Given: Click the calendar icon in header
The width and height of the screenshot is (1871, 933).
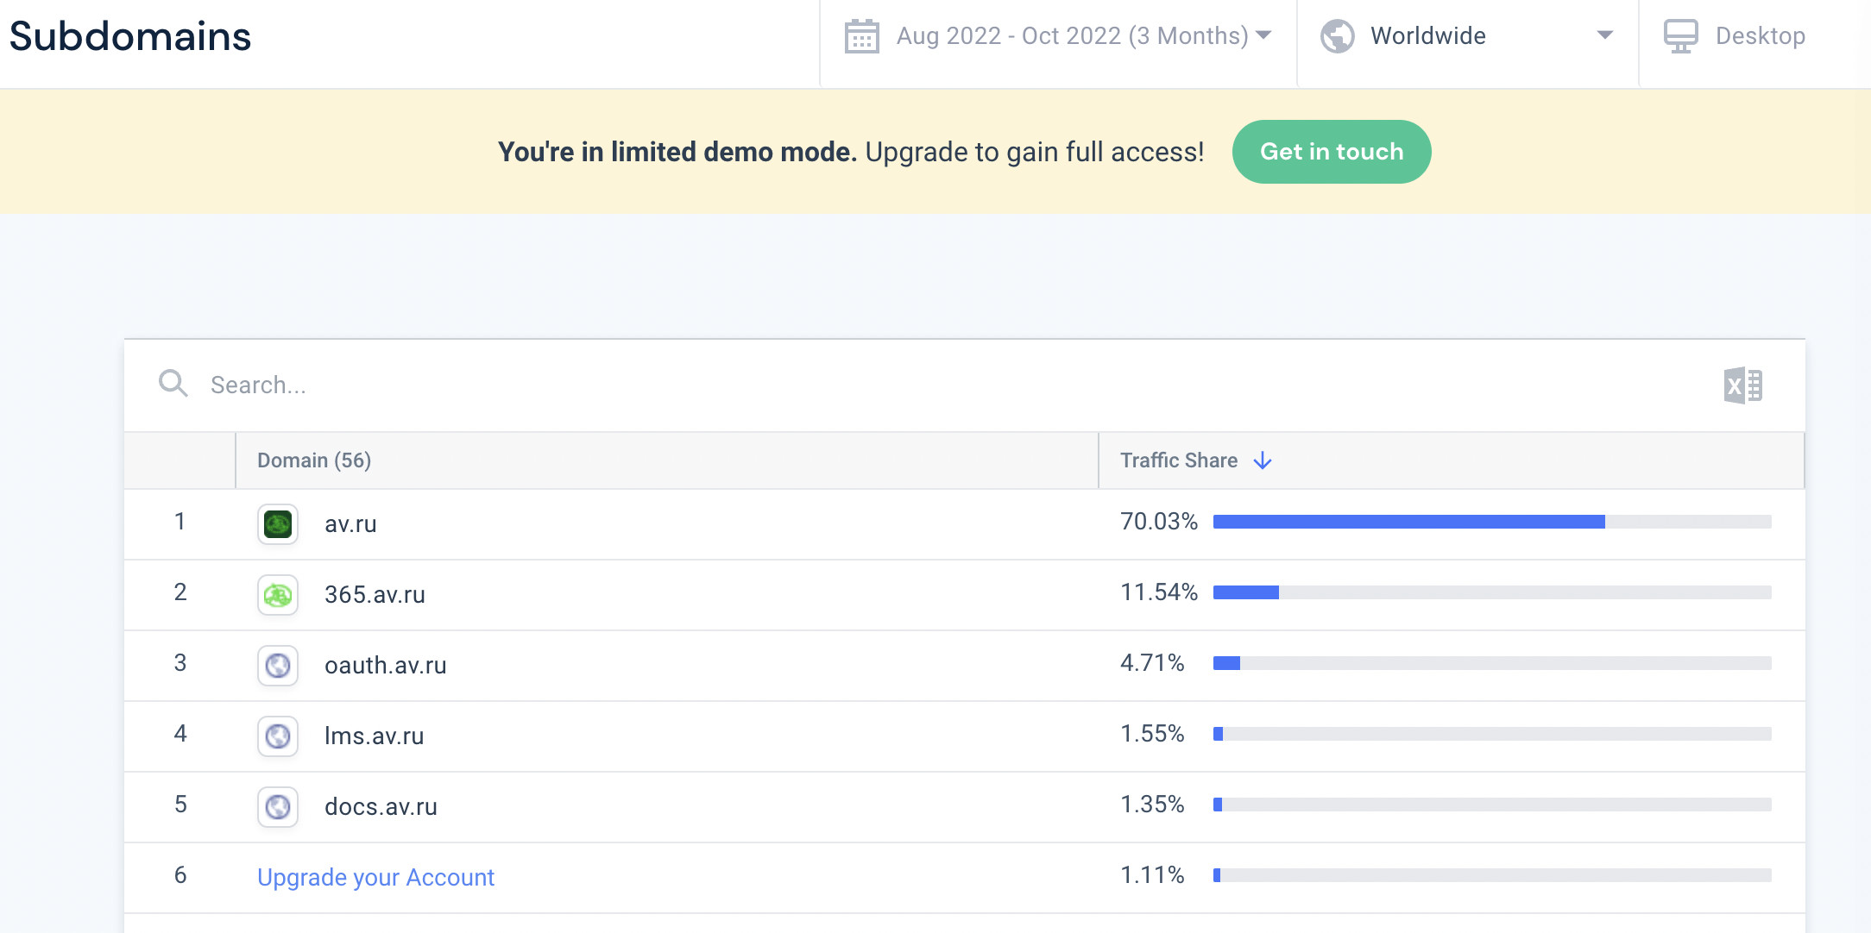Looking at the screenshot, I should pos(861,36).
